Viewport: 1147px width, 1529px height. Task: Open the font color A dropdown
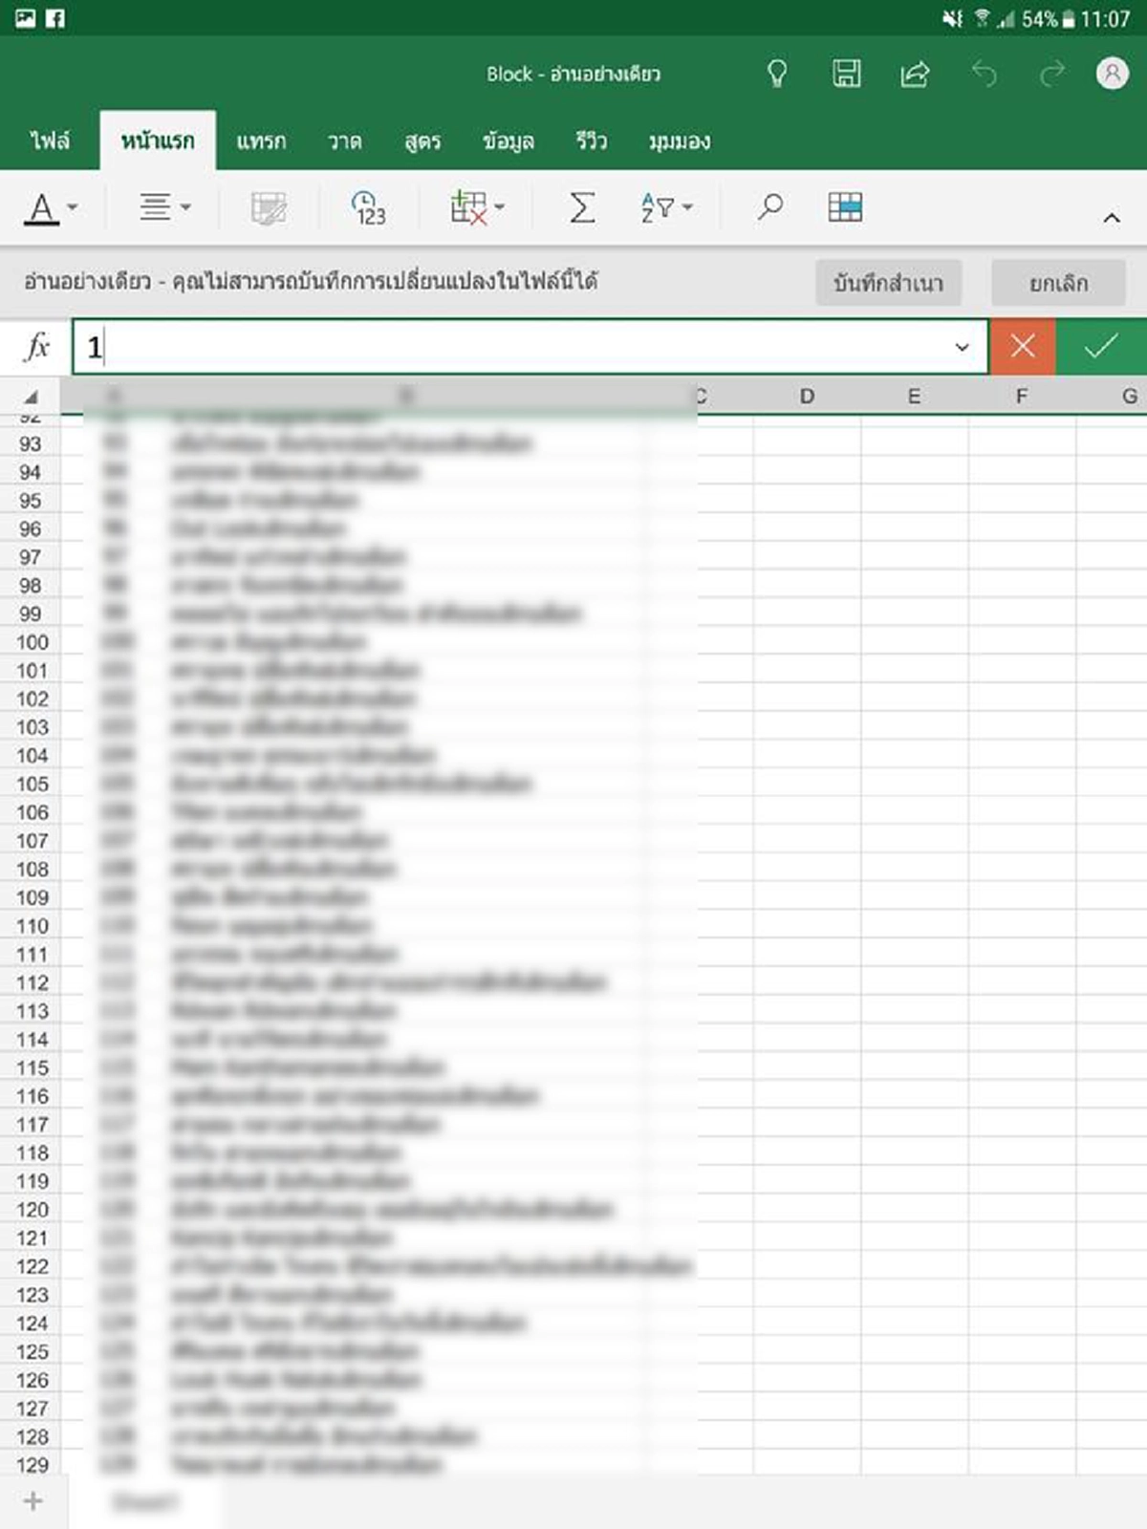(x=53, y=207)
